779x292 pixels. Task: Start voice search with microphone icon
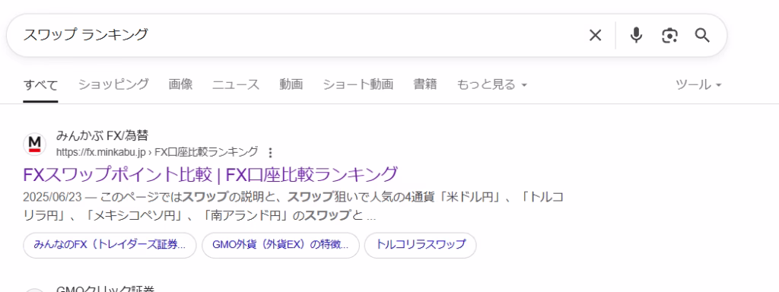coord(636,35)
